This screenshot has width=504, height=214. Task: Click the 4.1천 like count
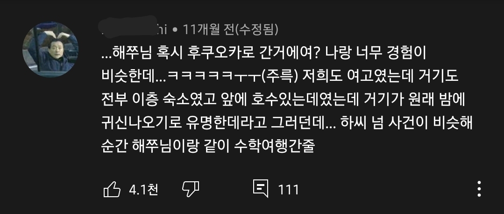pyautogui.click(x=143, y=190)
